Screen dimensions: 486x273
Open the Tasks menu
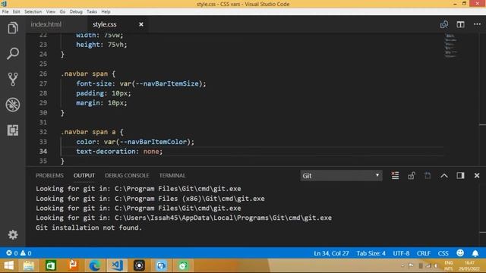coord(92,11)
